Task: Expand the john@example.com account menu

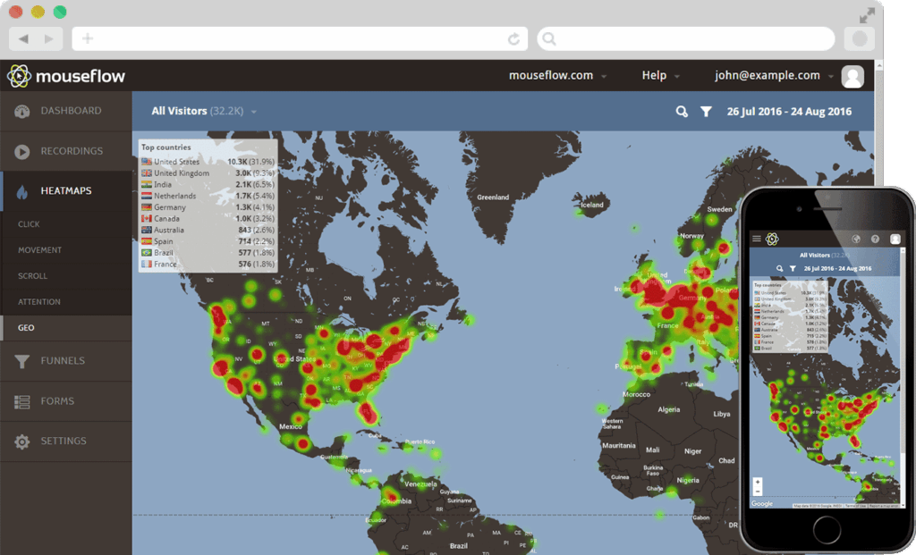Action: pyautogui.click(x=774, y=76)
